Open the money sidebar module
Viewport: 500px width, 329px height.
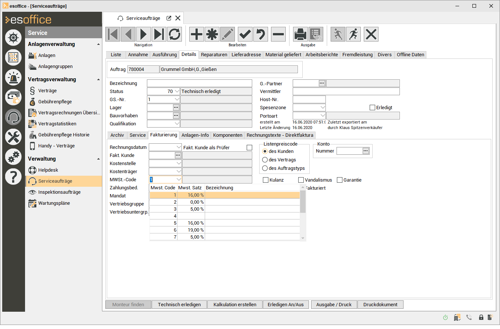click(13, 97)
